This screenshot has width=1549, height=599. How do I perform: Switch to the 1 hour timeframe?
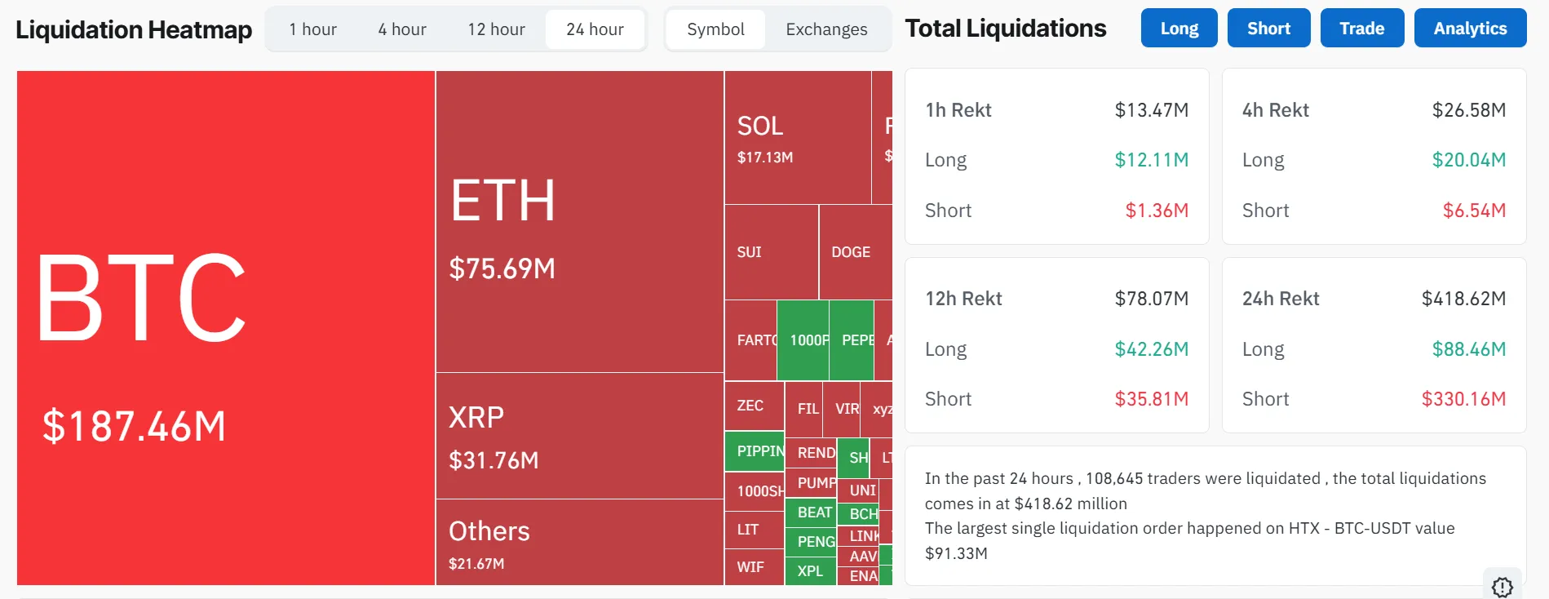tap(312, 29)
